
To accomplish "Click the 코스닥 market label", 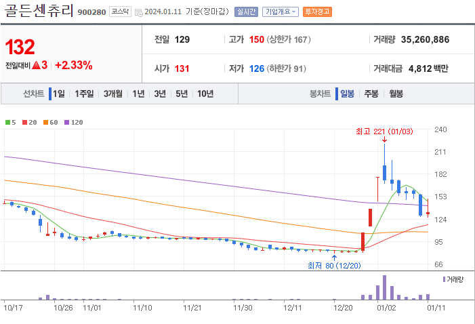I will tap(120, 12).
